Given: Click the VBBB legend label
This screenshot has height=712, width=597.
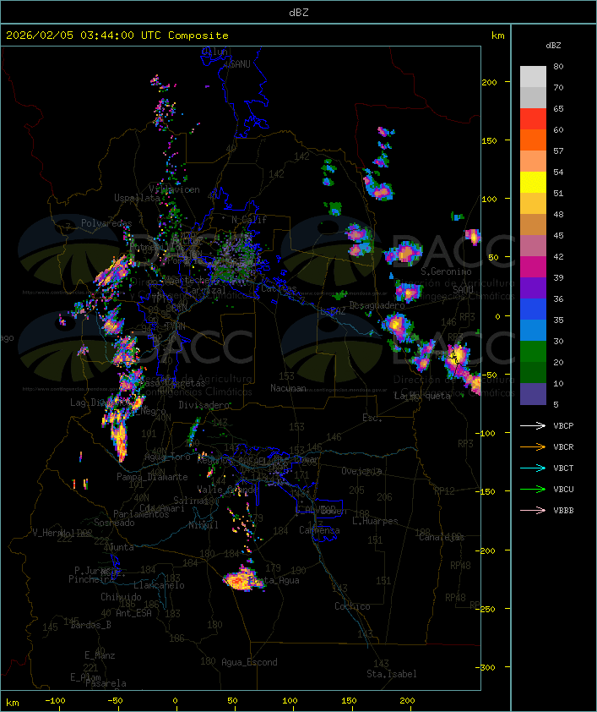Looking at the screenshot, I should click(563, 511).
